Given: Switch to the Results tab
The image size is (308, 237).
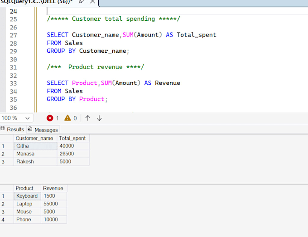Looking at the screenshot, I should click(x=12, y=129).
